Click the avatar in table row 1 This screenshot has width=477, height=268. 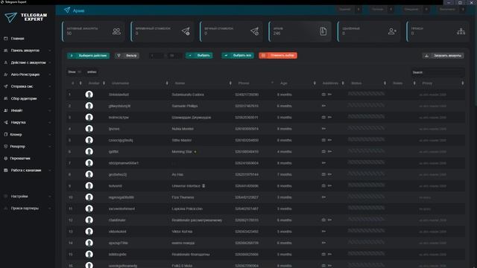pyautogui.click(x=89, y=95)
